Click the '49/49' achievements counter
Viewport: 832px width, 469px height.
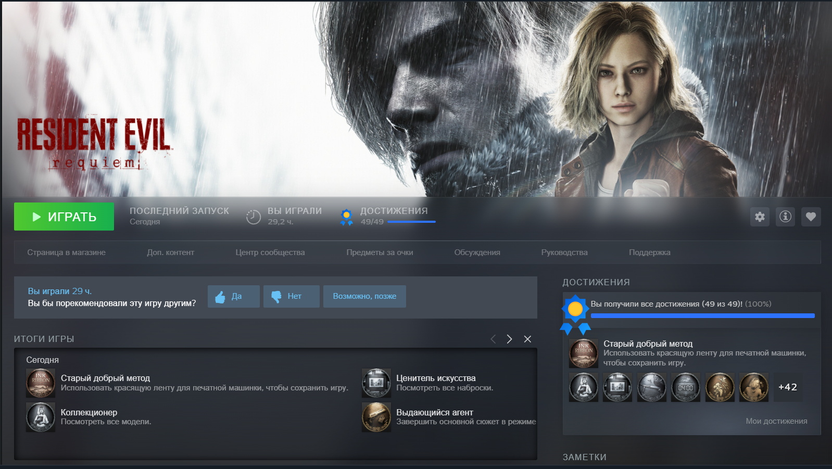[x=372, y=222]
